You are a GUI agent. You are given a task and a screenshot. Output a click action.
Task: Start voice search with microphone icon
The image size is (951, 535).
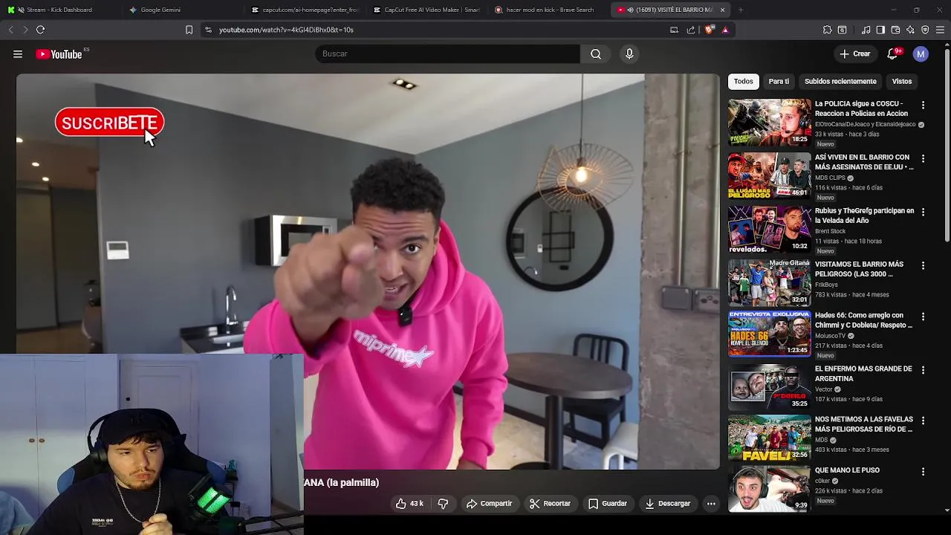629,53
